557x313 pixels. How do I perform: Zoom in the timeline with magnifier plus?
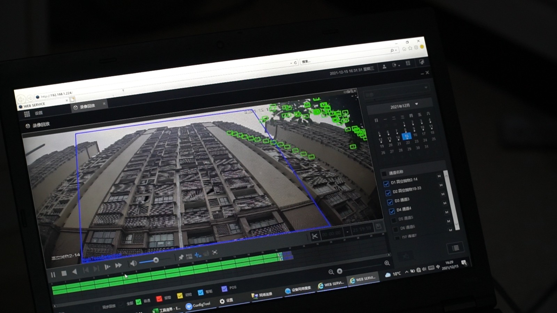387,263
